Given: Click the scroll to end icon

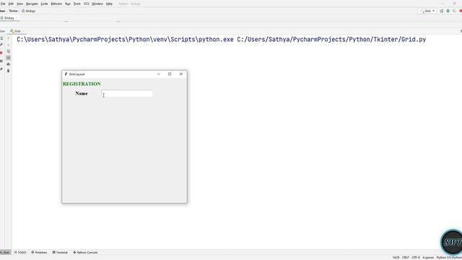Looking at the screenshot, I should 8,58.
